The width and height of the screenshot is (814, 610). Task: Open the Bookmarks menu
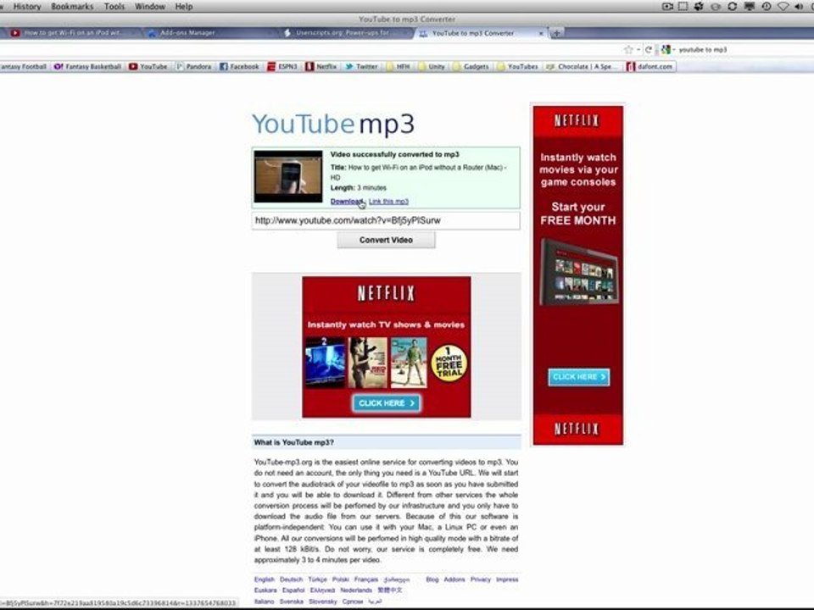pyautogui.click(x=72, y=6)
